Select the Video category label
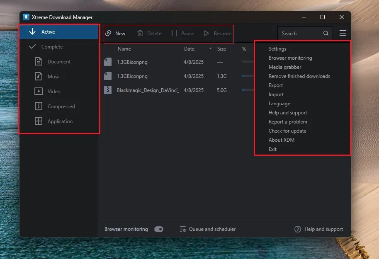 coord(54,91)
